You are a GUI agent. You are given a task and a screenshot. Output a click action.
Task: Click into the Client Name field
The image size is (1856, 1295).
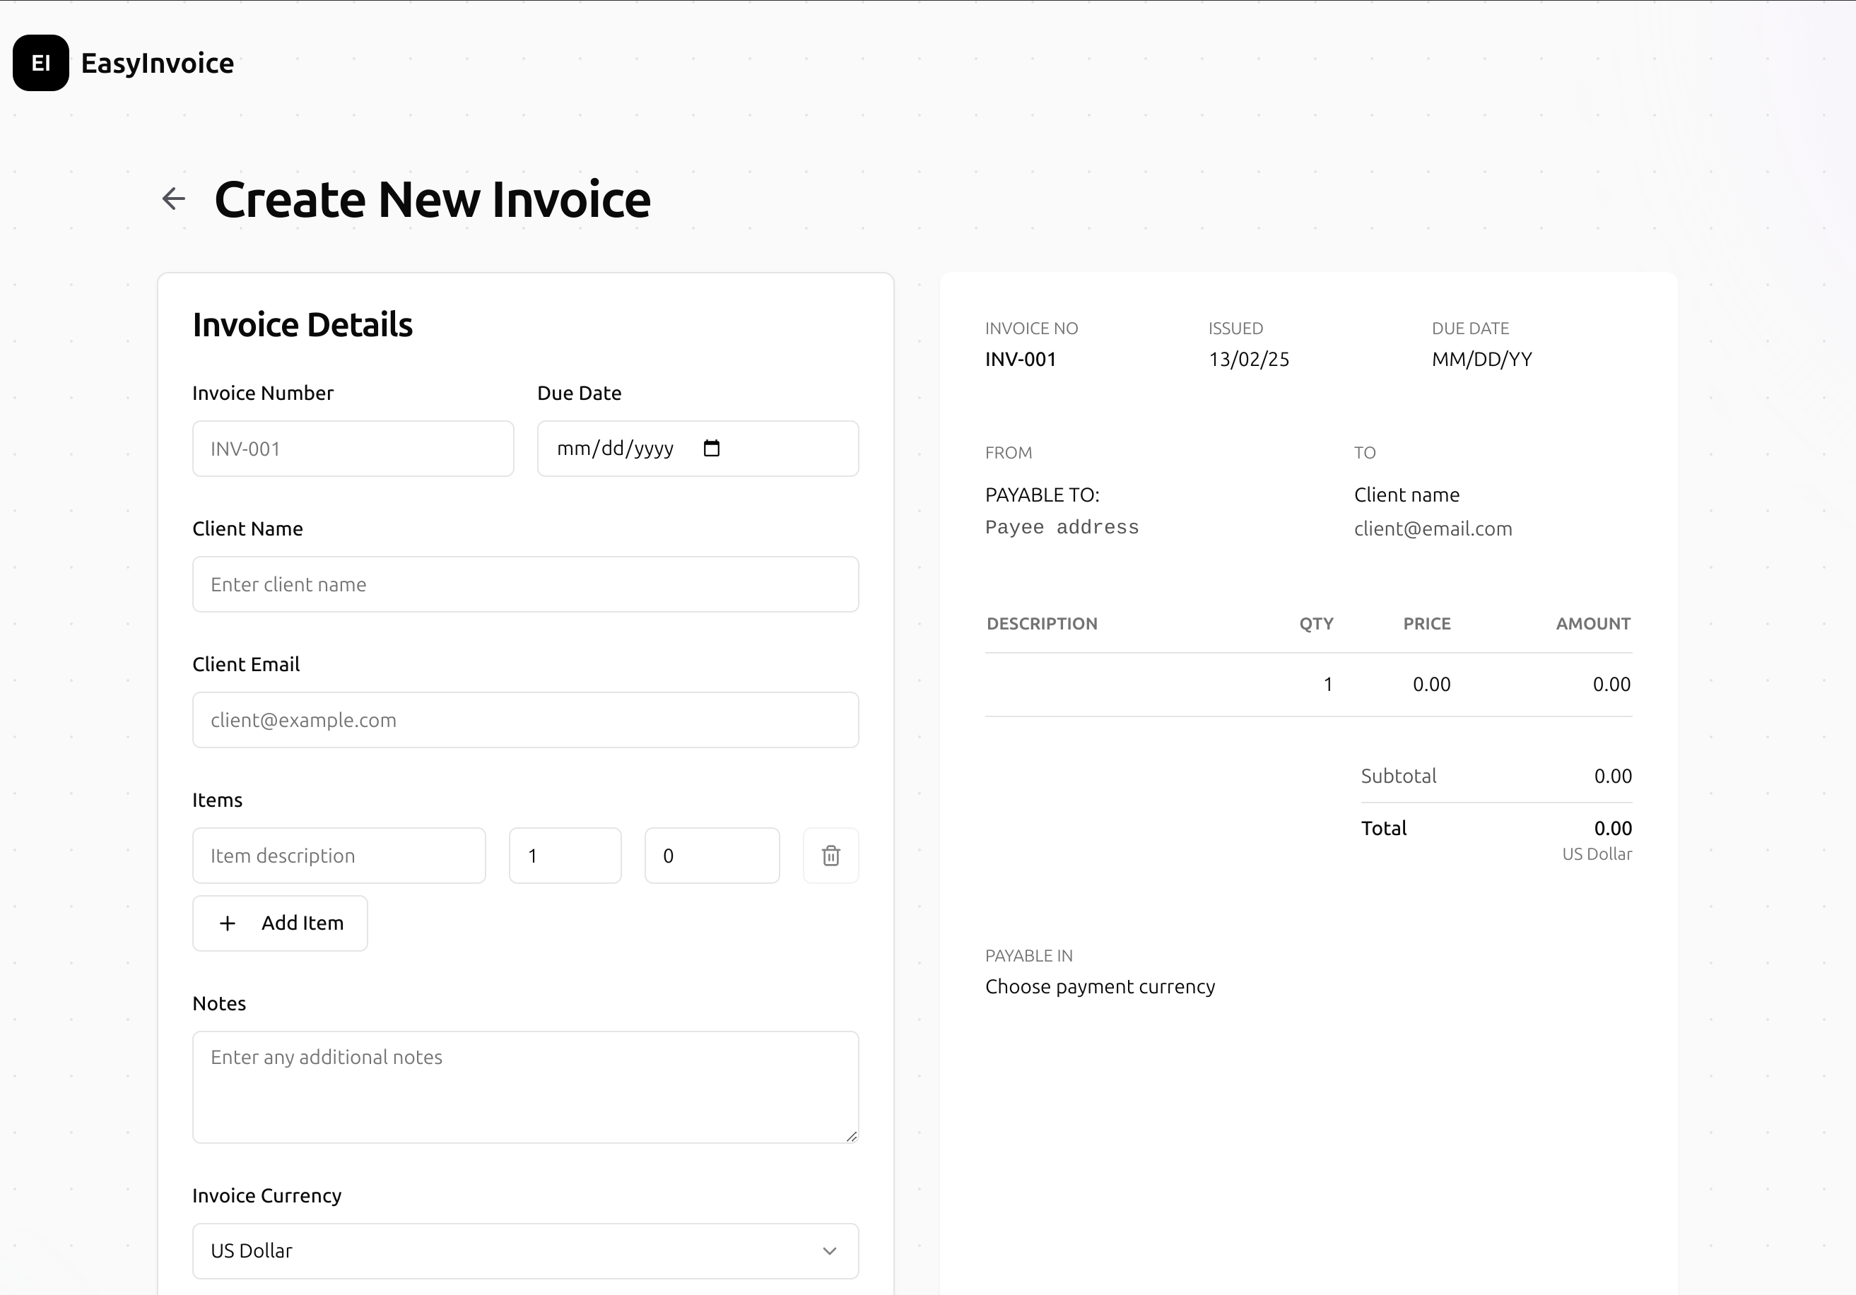coord(525,584)
